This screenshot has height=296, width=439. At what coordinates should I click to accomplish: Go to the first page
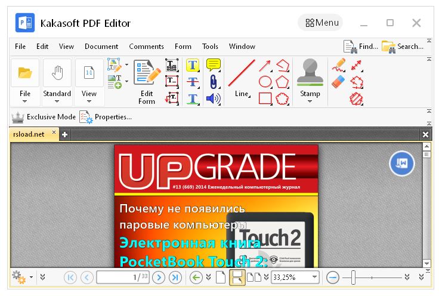point(70,277)
